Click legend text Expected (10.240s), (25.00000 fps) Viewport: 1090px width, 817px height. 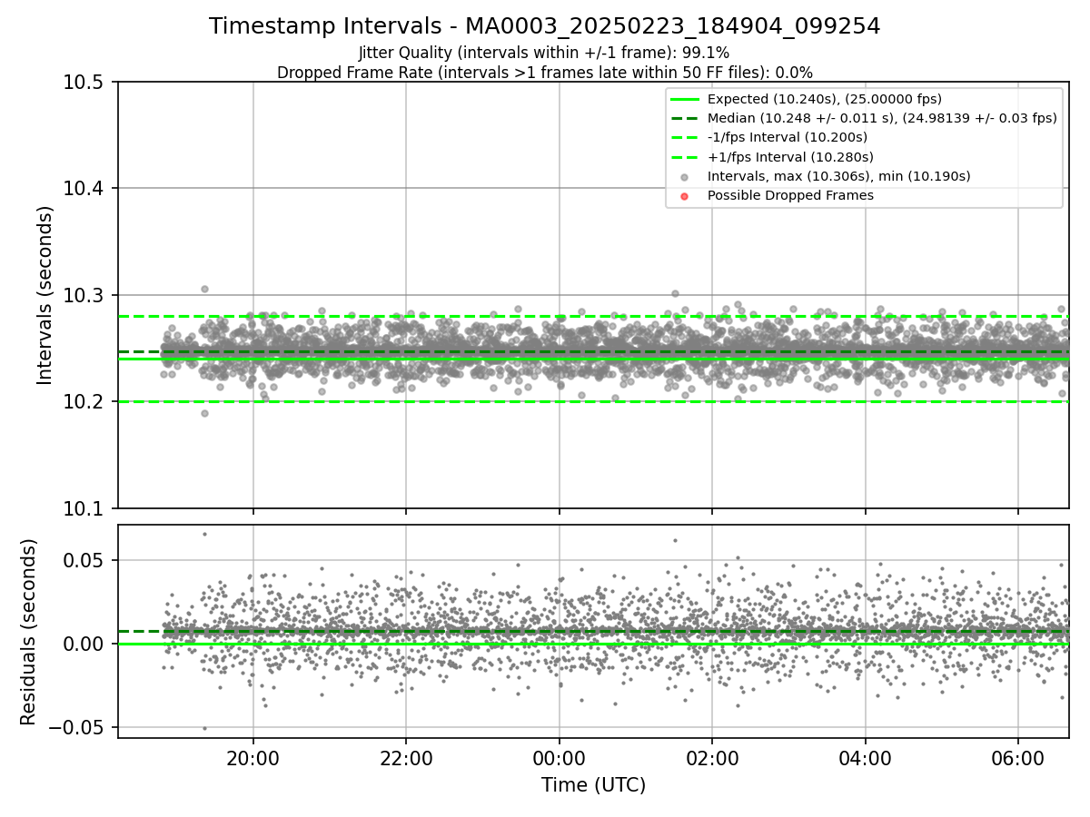824,99
